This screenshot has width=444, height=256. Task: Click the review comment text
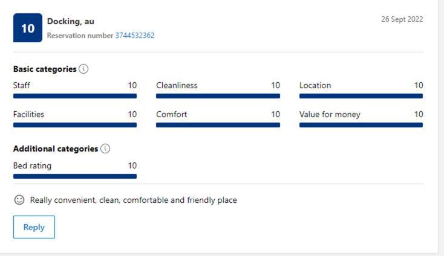tap(133, 200)
